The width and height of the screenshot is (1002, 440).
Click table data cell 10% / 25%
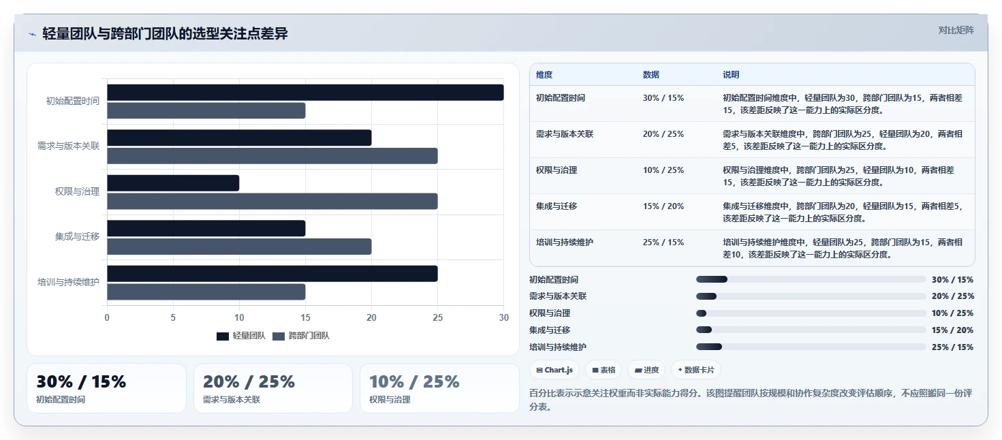coord(663,170)
